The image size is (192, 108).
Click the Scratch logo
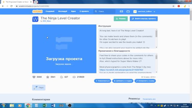pos(37,11)
